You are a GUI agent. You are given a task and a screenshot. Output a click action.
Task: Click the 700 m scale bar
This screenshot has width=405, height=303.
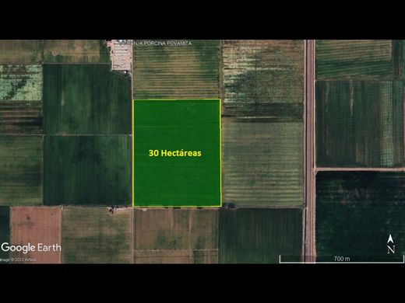[342, 259]
